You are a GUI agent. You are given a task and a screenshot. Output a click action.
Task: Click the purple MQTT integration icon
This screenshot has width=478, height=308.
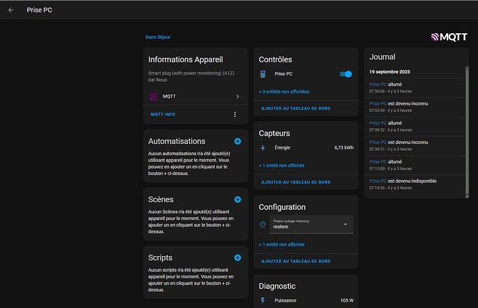tap(154, 96)
